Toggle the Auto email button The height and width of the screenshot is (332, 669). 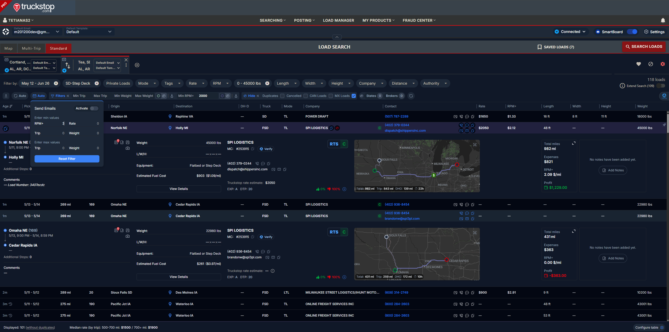(x=39, y=96)
